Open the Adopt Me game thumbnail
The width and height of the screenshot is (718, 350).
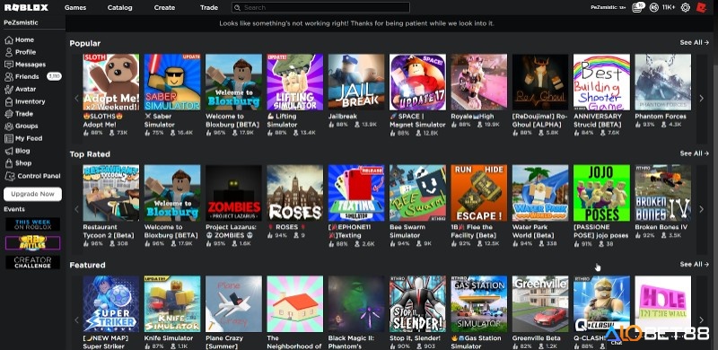point(110,82)
